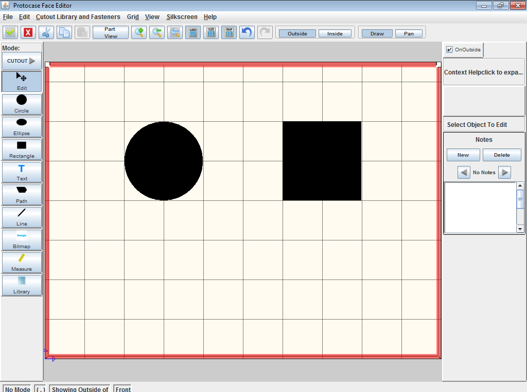
Task: Switch to Outside face view
Action: click(x=297, y=33)
